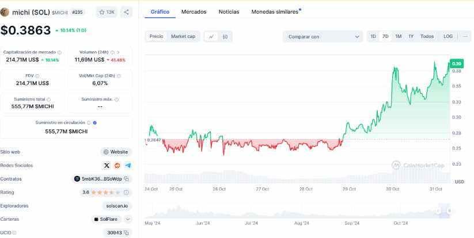Select the Market cap chart mode

point(183,36)
